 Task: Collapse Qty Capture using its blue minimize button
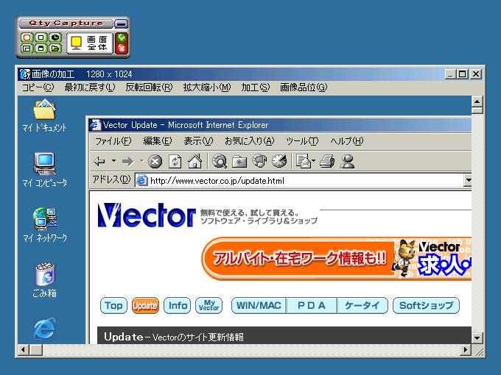(x=121, y=24)
